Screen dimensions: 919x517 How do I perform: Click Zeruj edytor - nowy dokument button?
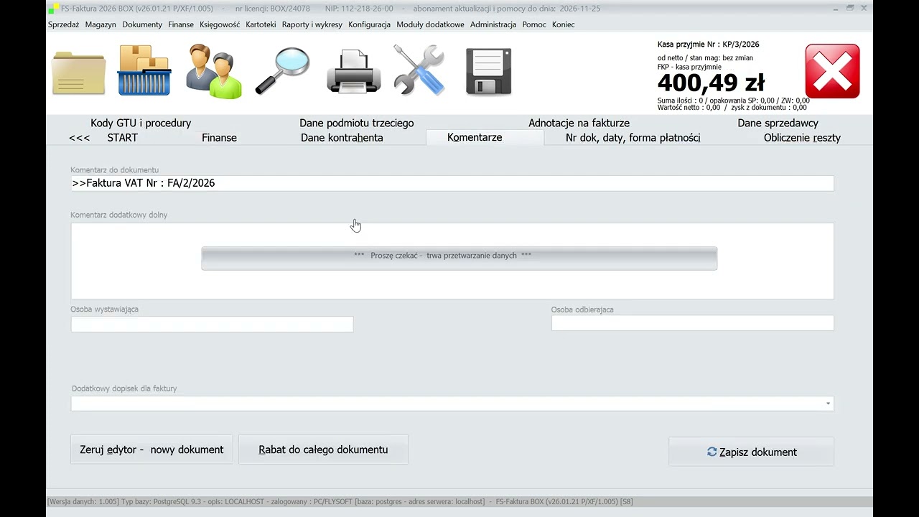151,450
